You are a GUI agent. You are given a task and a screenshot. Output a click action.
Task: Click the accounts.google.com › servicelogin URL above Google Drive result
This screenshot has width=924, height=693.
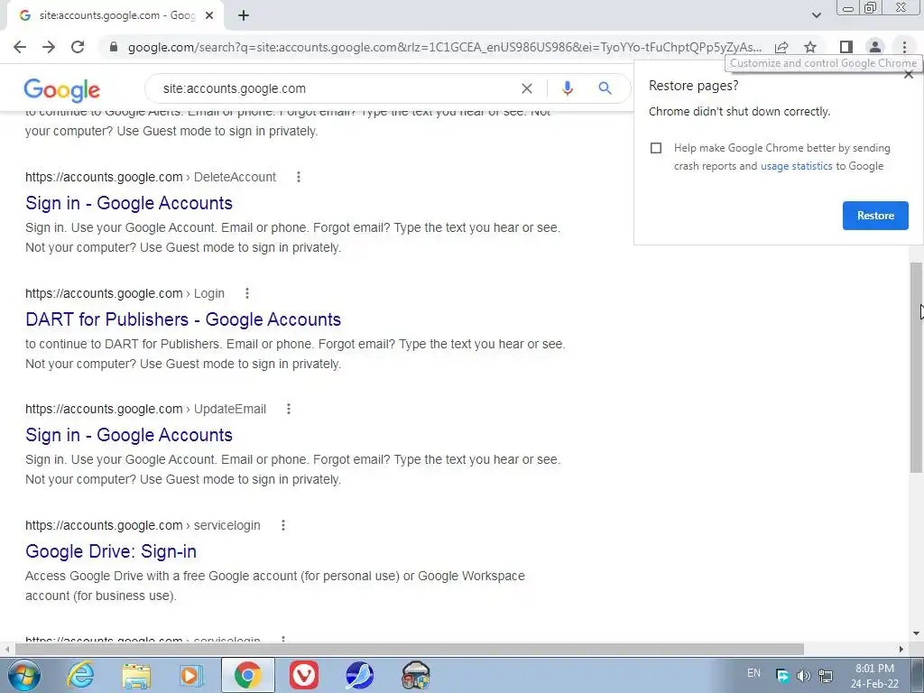tap(143, 525)
